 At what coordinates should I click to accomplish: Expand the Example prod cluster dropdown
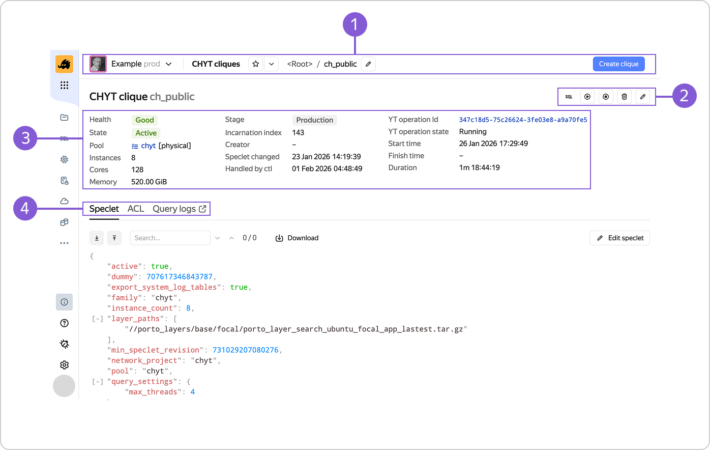coord(141,64)
